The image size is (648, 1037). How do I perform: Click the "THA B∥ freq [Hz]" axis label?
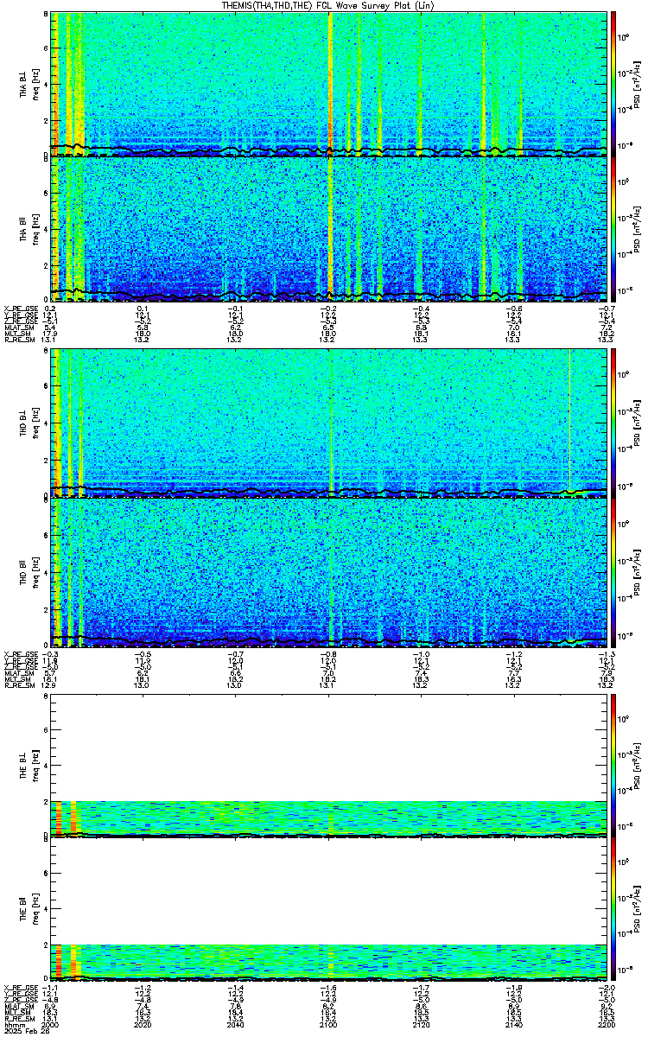pos(28,230)
